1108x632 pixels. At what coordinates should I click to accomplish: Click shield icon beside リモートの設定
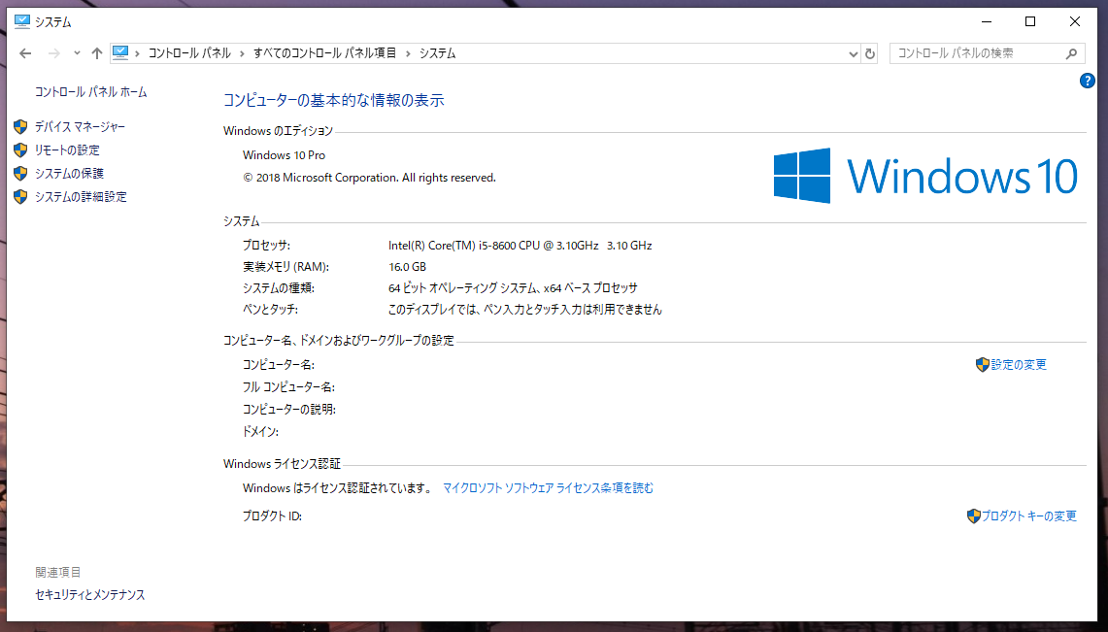click(x=20, y=150)
